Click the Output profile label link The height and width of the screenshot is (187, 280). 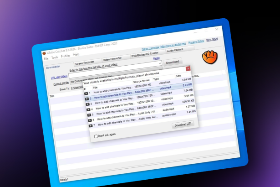pos(61,83)
